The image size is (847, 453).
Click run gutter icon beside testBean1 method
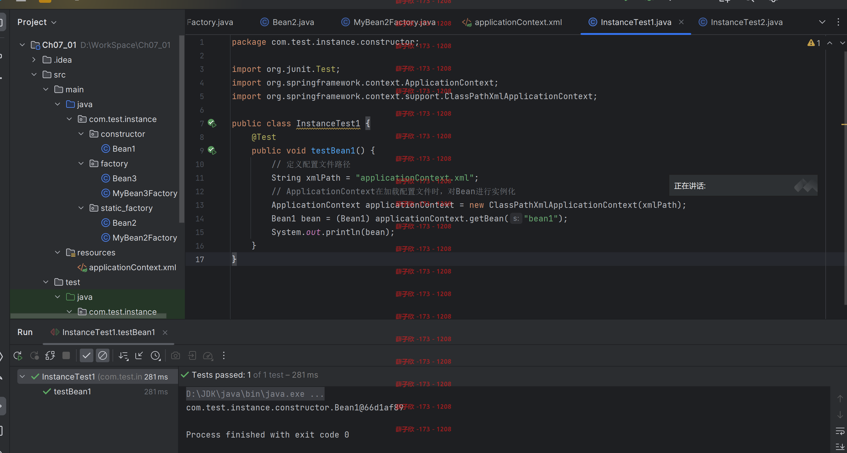coord(212,151)
